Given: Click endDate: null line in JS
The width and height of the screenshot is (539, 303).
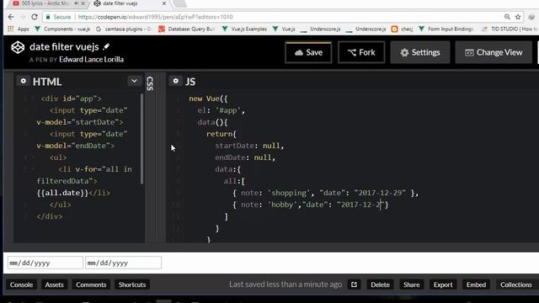Looking at the screenshot, I should tap(245, 157).
